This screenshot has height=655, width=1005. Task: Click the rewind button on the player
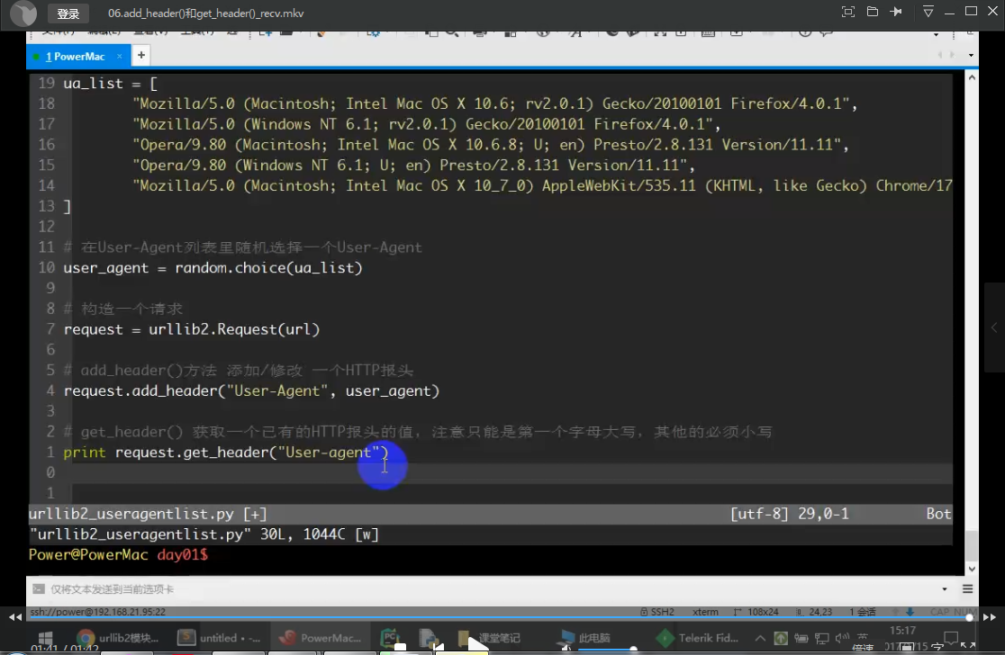[15, 617]
